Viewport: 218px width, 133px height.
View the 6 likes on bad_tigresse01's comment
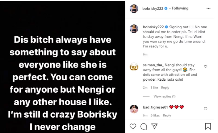pyautogui.click(x=155, y=115)
